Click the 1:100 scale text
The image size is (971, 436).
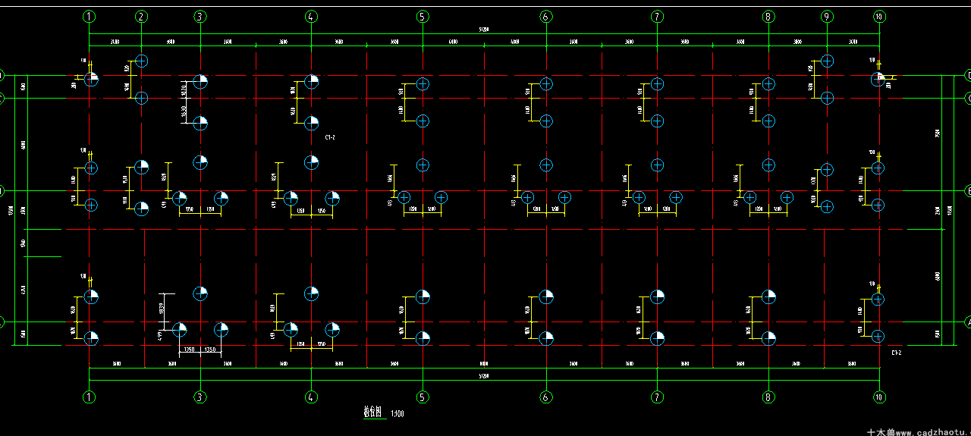click(397, 414)
